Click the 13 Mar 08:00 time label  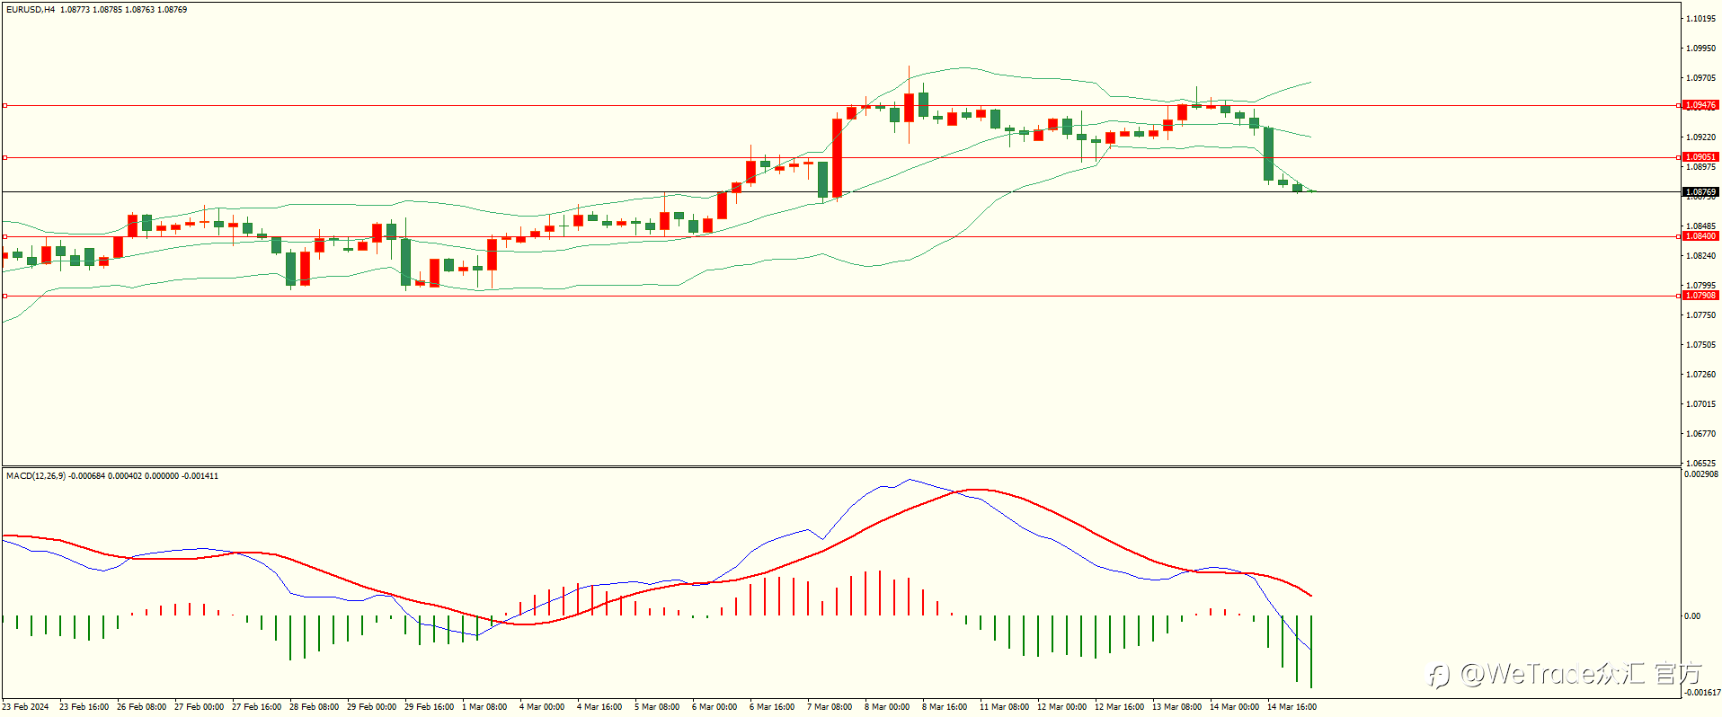(1176, 707)
